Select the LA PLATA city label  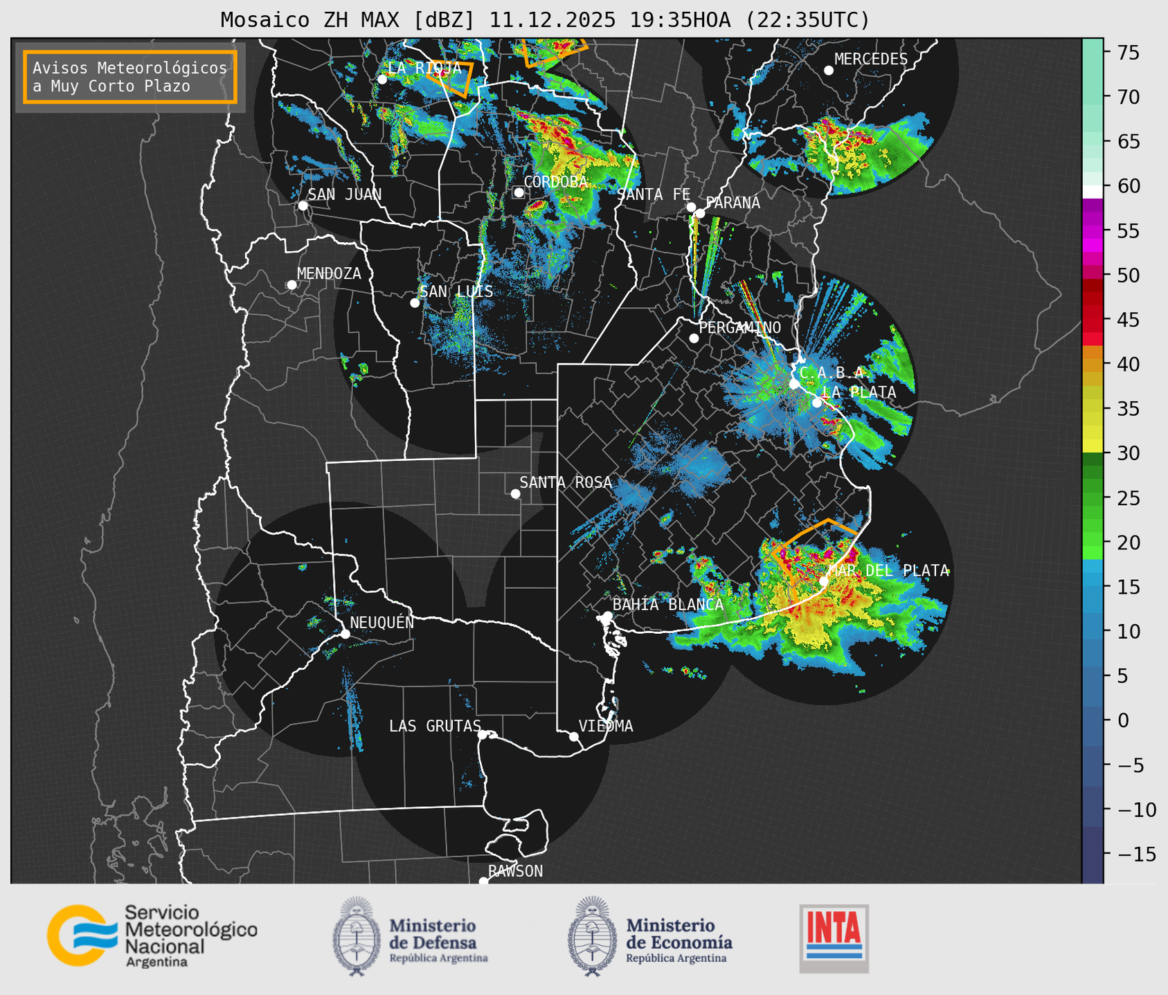click(x=859, y=392)
